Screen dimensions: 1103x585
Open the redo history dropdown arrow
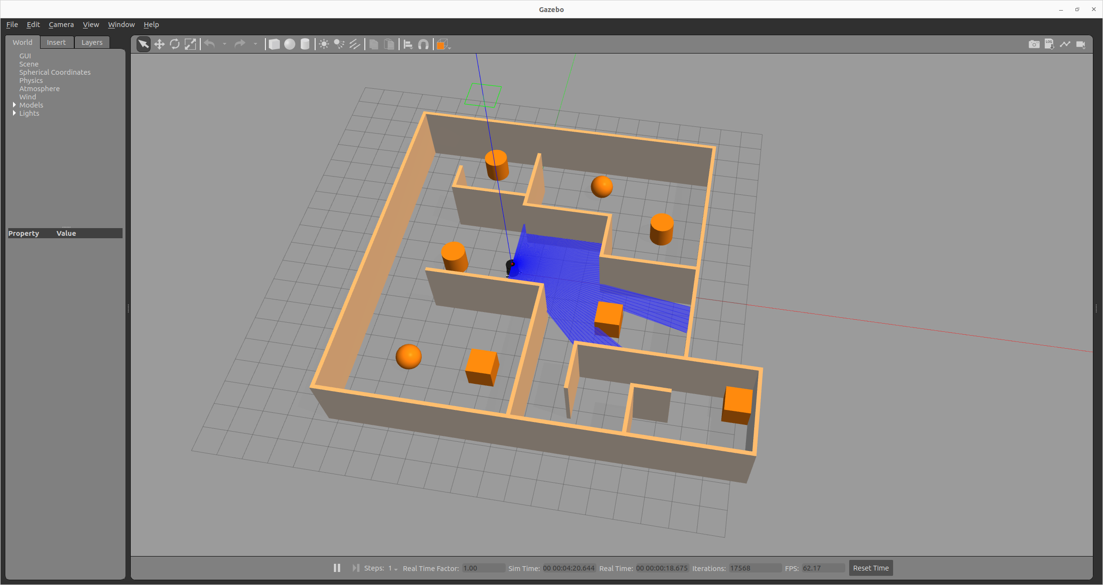click(255, 44)
